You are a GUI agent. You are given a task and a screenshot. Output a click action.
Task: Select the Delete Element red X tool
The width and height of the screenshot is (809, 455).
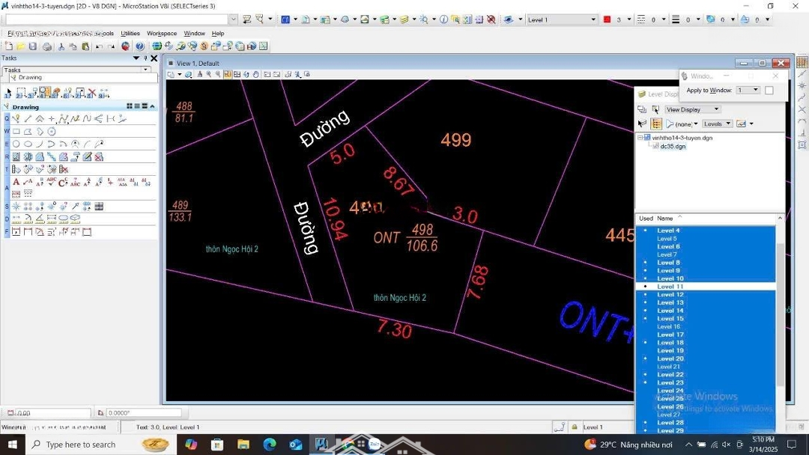(x=92, y=93)
